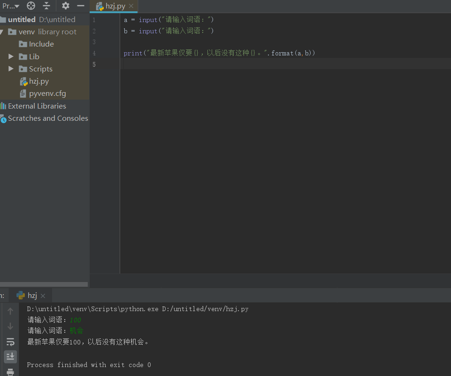Select the Include folder
451x376 pixels.
41,44
